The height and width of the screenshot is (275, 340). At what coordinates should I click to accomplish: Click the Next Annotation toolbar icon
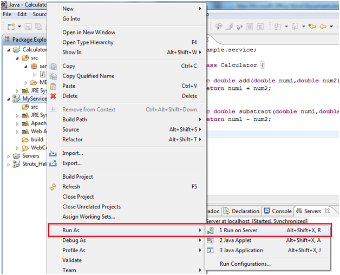(277, 27)
